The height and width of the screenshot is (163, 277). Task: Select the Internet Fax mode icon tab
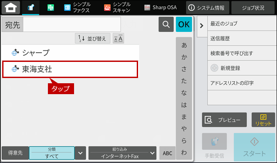tap(31, 7)
